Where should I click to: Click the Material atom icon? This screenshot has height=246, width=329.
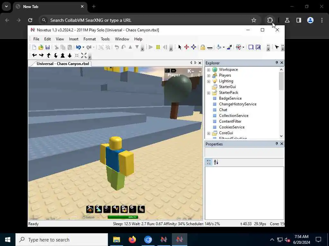(239, 47)
